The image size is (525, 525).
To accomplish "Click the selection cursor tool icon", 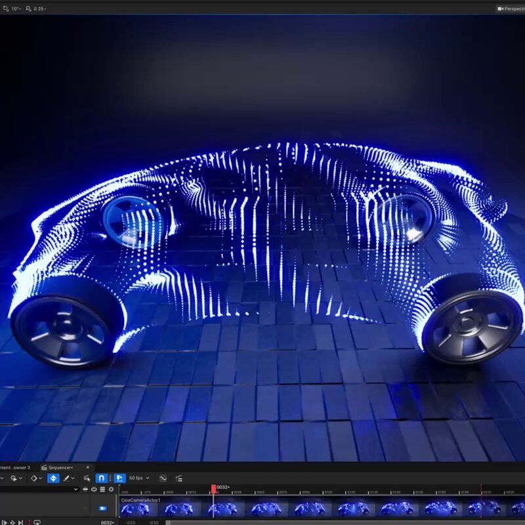I will coord(87,478).
